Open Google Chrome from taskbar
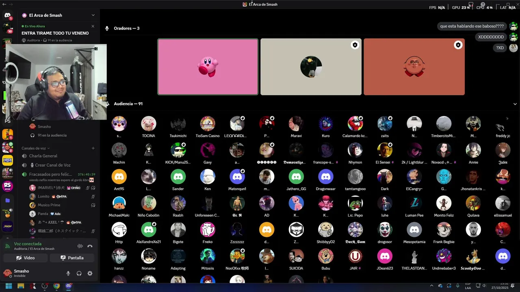This screenshot has width=520, height=292. 56,286
